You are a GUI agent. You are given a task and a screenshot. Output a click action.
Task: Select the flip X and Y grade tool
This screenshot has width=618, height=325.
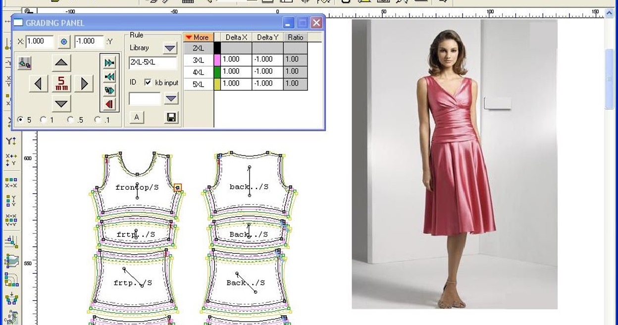(11, 160)
